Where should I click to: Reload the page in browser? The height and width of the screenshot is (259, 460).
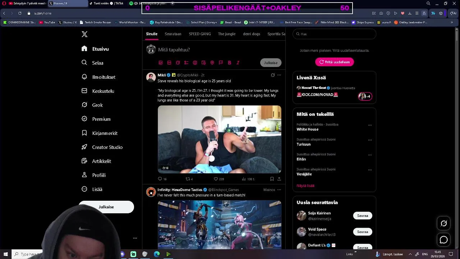[x=20, y=13]
